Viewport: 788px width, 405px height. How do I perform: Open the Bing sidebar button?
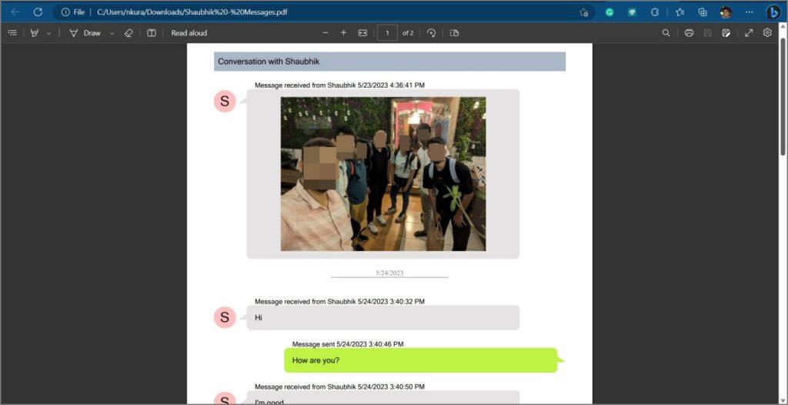pos(773,12)
